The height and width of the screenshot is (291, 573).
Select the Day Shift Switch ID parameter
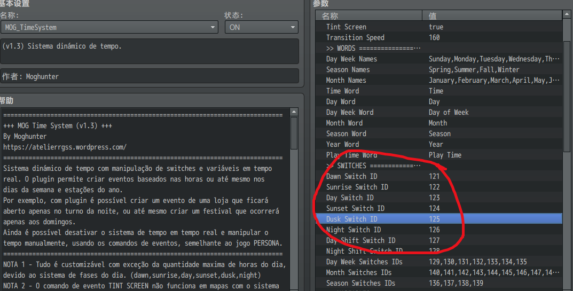click(x=439, y=240)
